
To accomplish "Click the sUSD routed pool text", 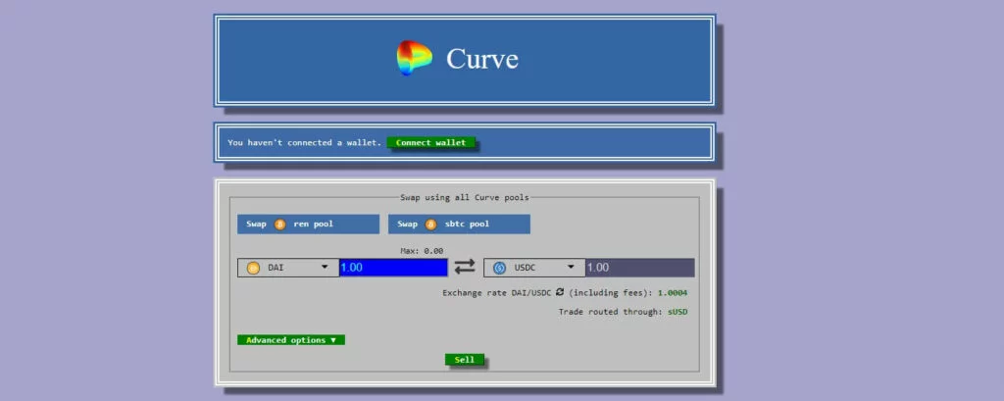I will 678,312.
